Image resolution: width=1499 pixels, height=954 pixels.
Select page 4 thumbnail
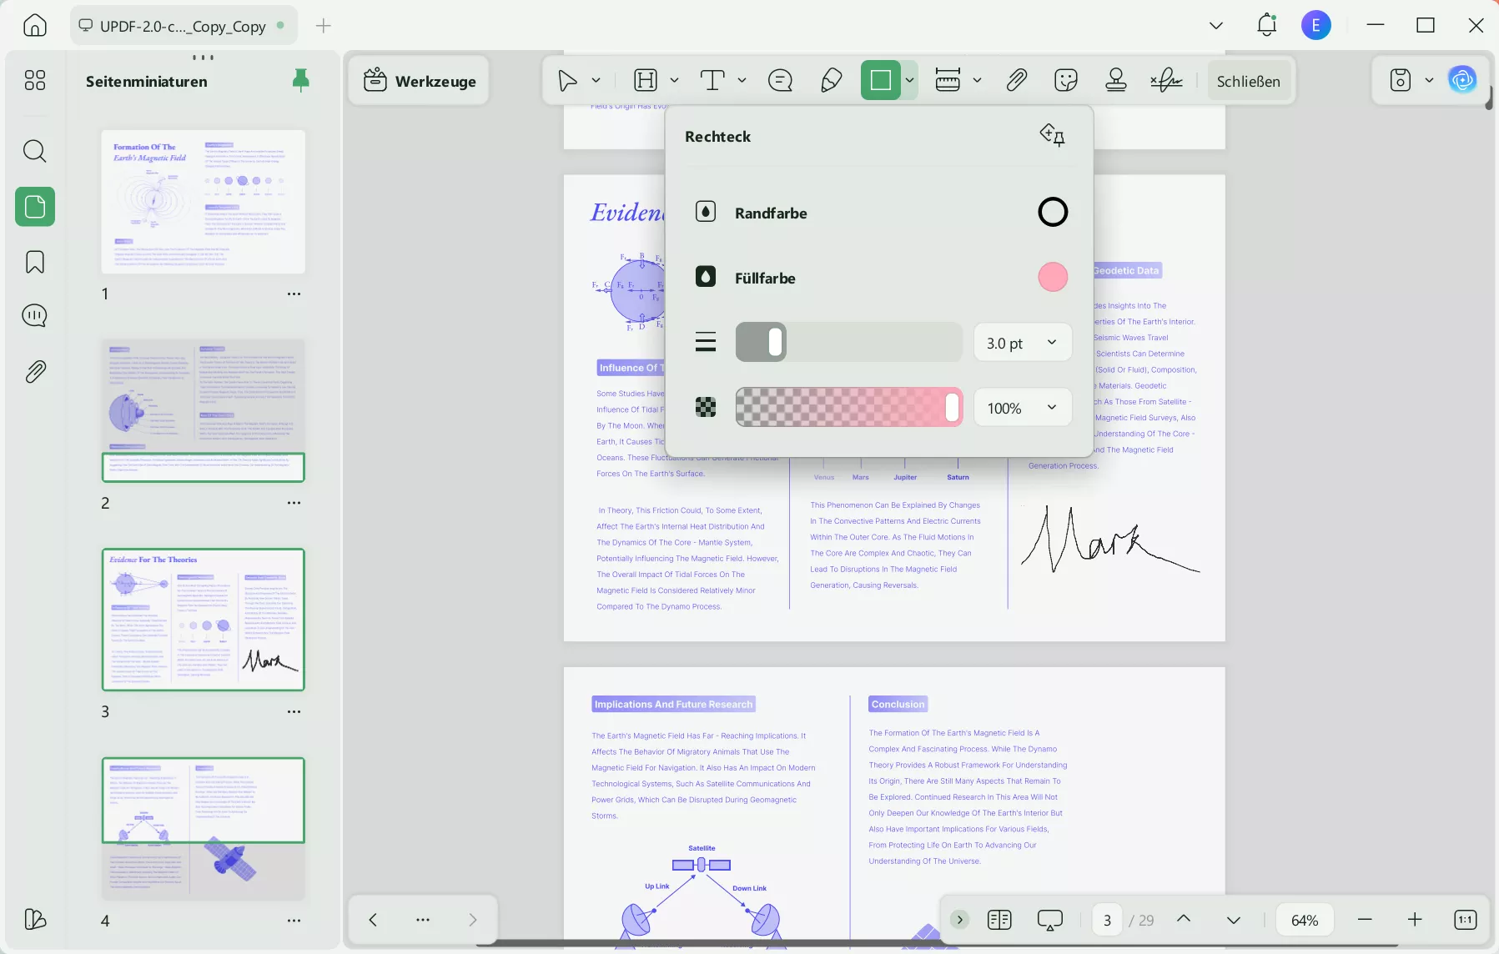(204, 829)
